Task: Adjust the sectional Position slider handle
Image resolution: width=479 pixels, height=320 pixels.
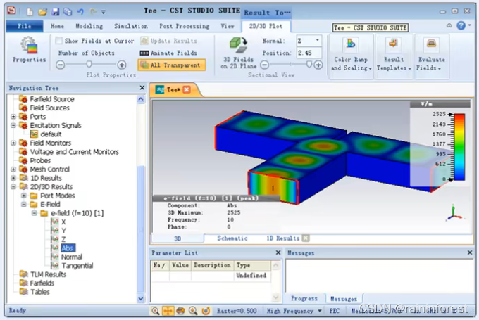Action: tap(309, 65)
